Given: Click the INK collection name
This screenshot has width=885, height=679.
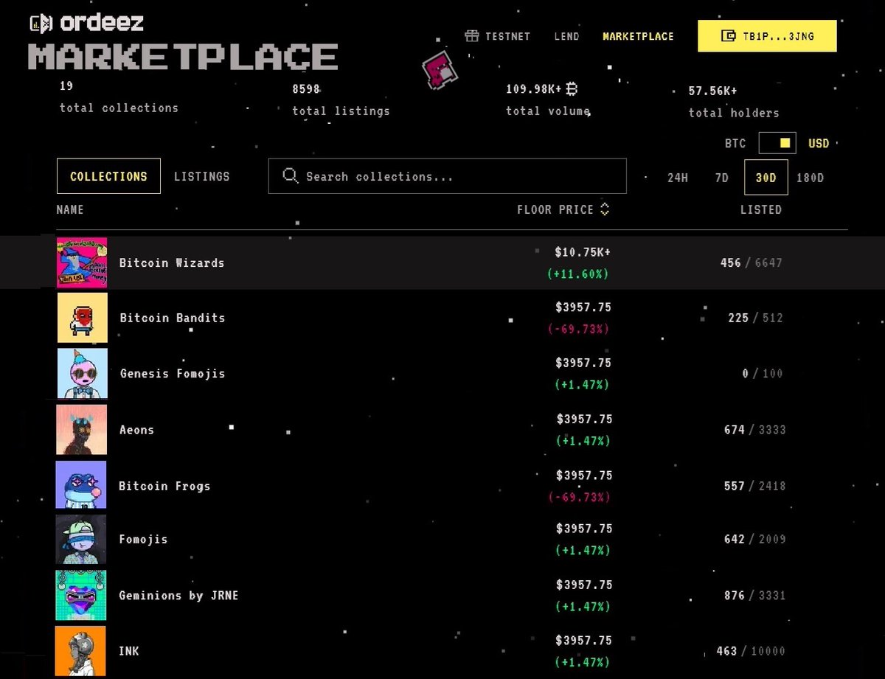Looking at the screenshot, I should coord(129,652).
